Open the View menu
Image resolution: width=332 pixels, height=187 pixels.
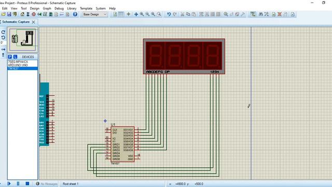tap(14, 8)
